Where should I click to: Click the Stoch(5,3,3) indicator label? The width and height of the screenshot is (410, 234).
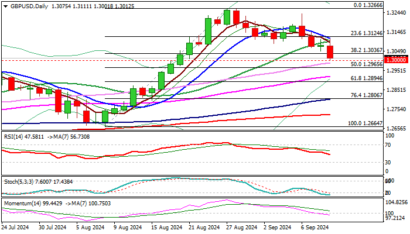point(16,182)
